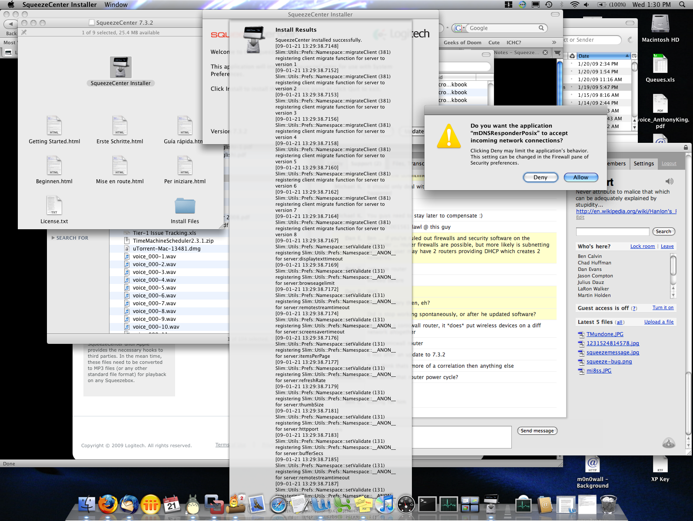Screen dimensions: 693x521
Task: Open the Window menu
Action: [116, 5]
